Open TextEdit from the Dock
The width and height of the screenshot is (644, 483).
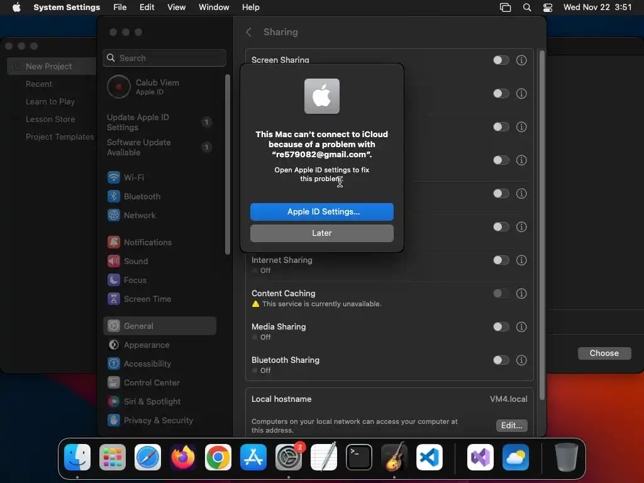(x=324, y=457)
